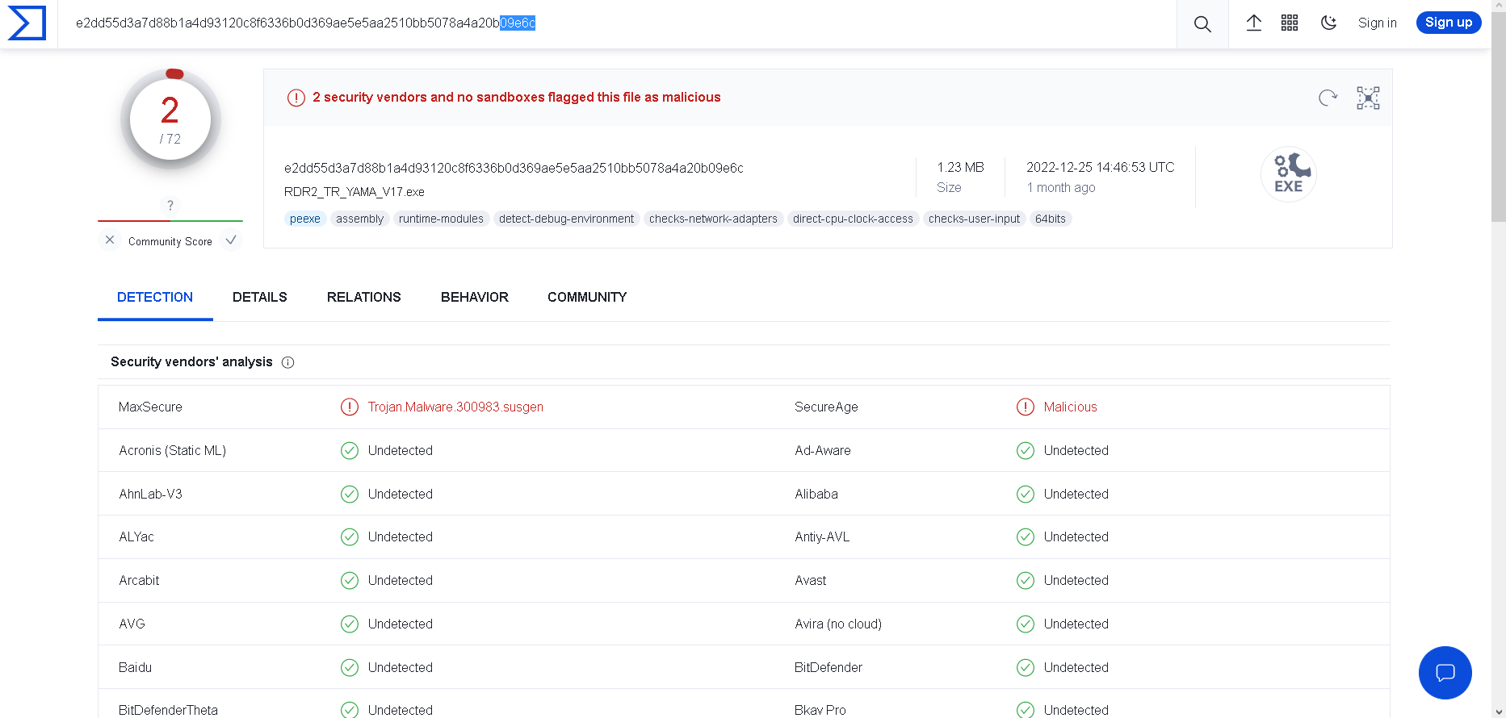Click the BitDefenderTheta undetected check icon

(350, 710)
